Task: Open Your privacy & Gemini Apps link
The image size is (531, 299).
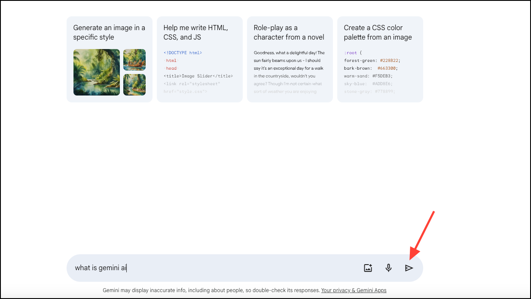Action: (x=354, y=290)
